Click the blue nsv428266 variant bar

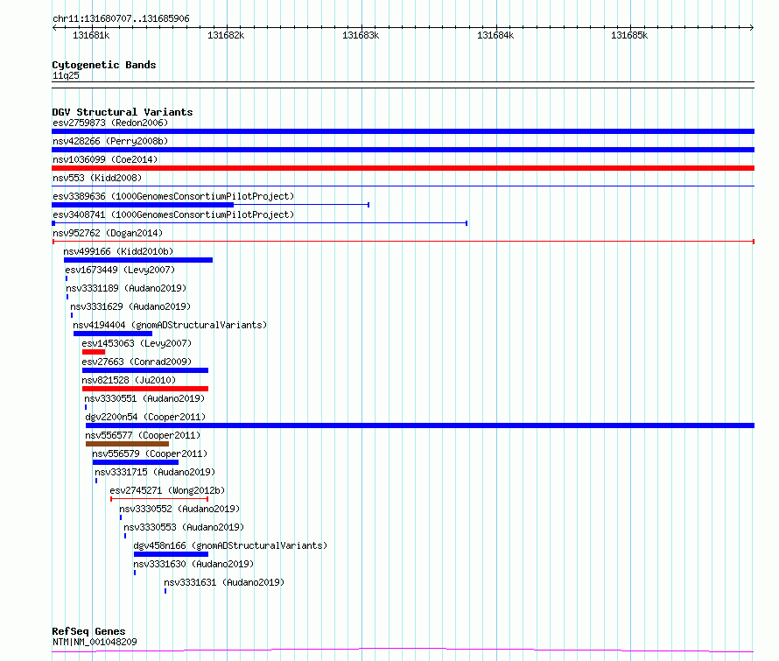[x=403, y=150]
